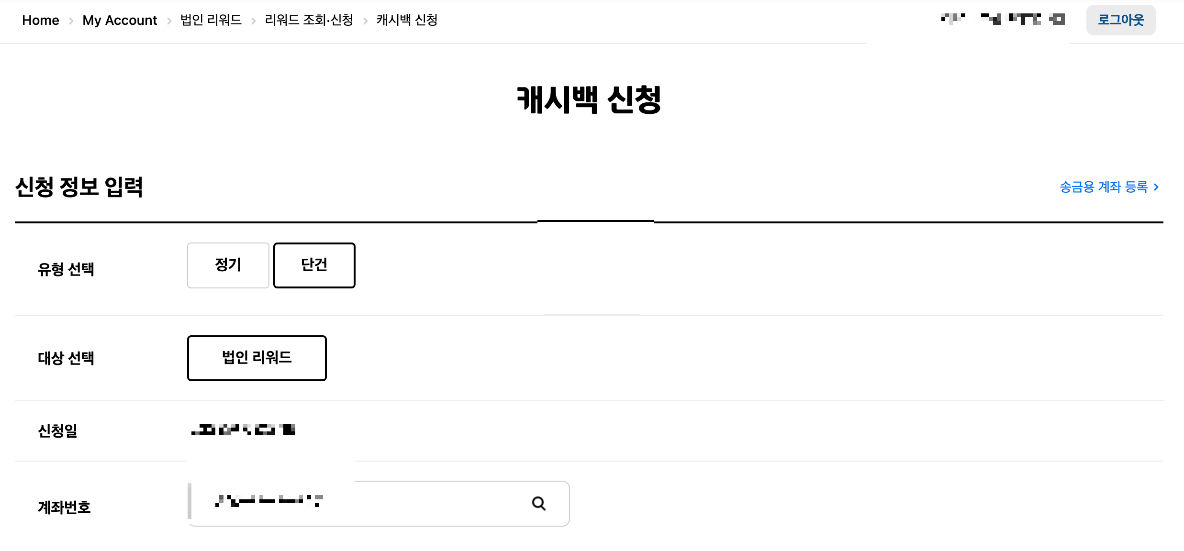Open 리워드 조회·신청 breadcrumb
This screenshot has width=1184, height=551.
point(309,20)
